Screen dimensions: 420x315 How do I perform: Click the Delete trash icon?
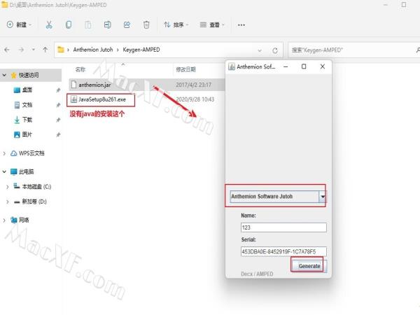tap(146, 25)
